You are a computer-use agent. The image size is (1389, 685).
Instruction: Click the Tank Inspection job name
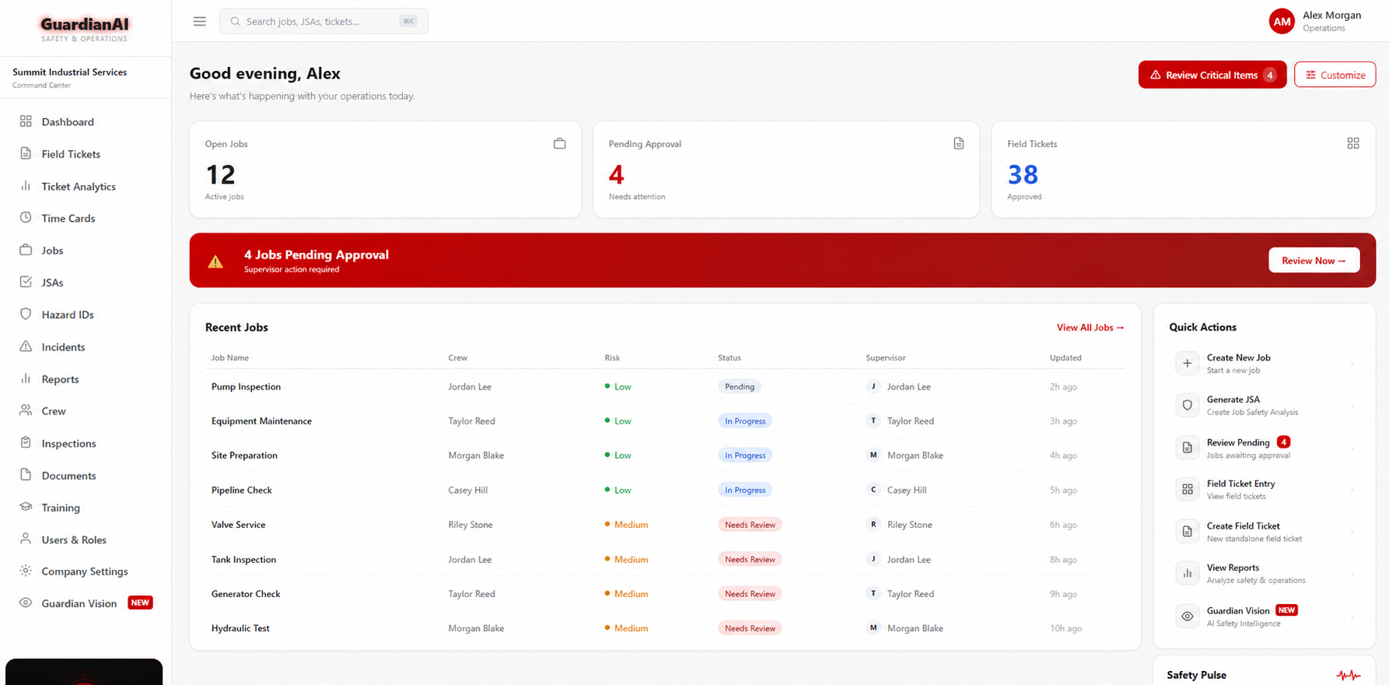243,559
